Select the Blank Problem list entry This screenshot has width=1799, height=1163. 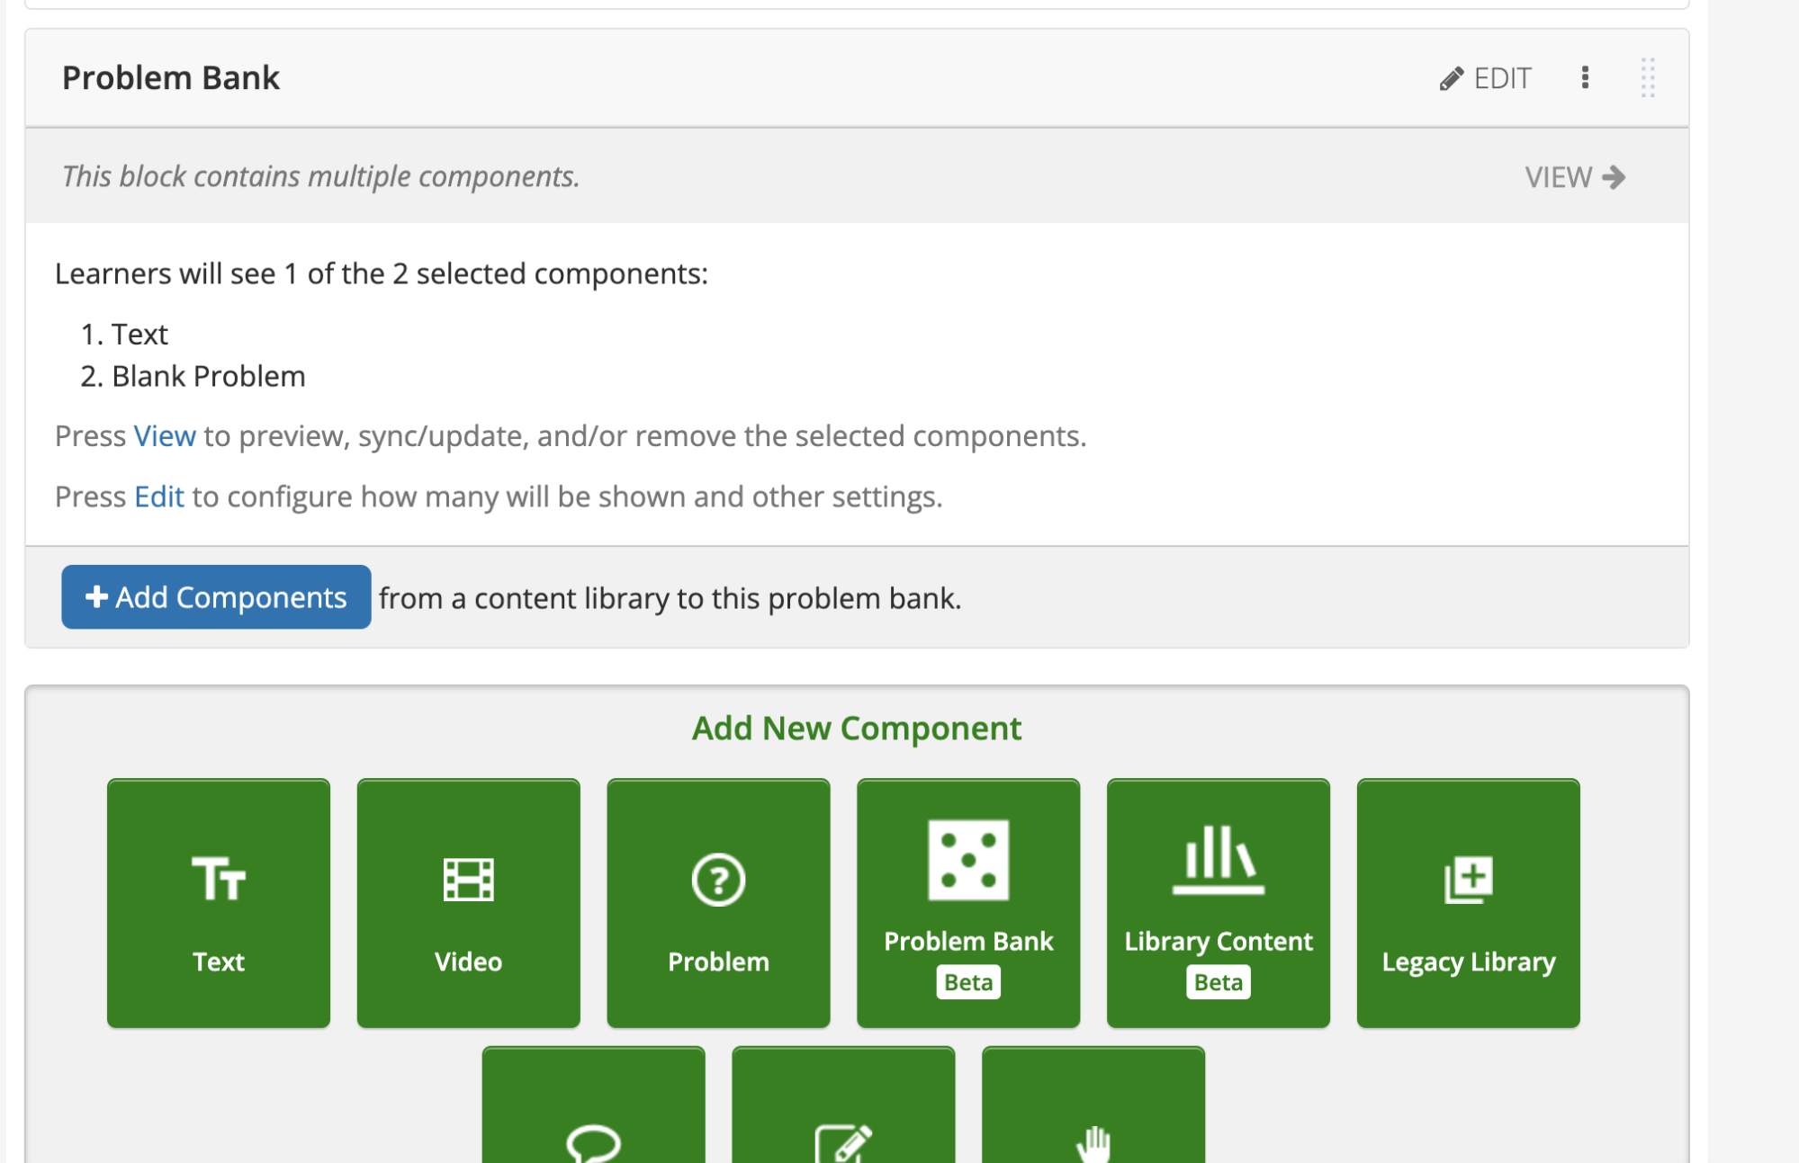(208, 375)
